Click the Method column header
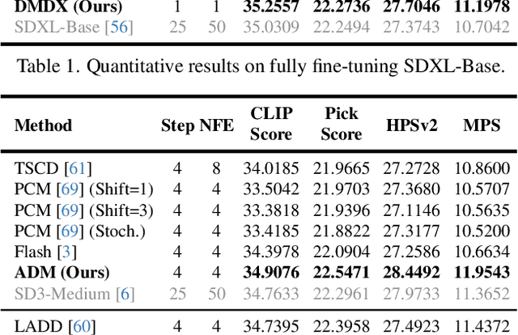Viewport: 518px width, 335px height. click(x=44, y=125)
